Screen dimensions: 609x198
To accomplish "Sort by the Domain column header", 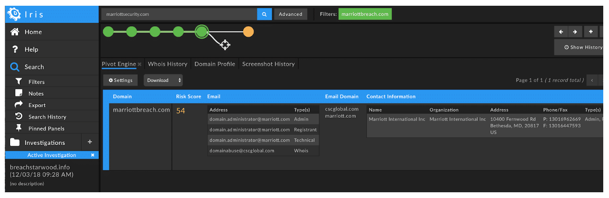I will [x=122, y=97].
